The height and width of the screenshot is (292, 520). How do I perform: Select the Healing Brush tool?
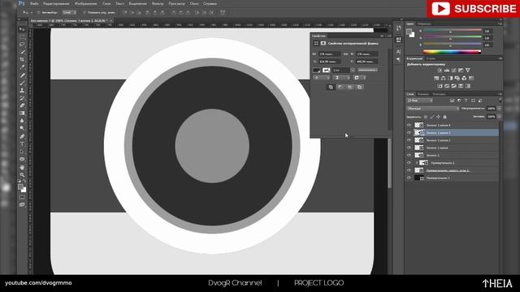click(22, 75)
